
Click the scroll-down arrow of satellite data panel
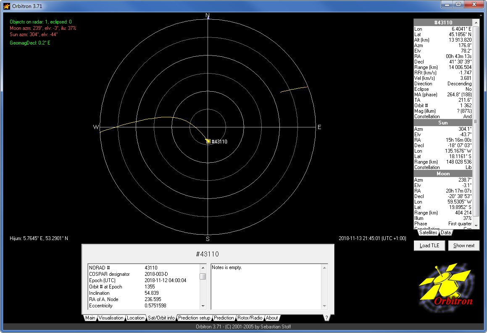pyautogui.click(x=476, y=226)
